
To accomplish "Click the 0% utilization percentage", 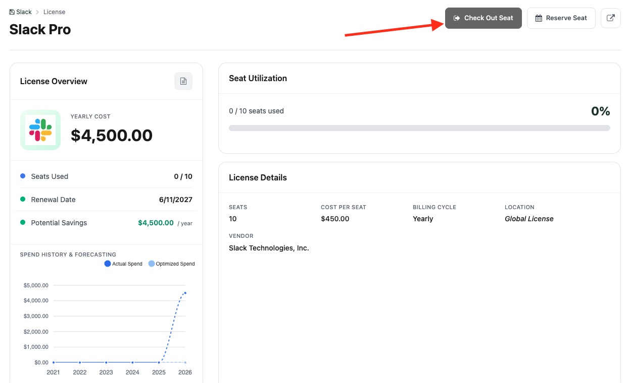I will (x=601, y=111).
